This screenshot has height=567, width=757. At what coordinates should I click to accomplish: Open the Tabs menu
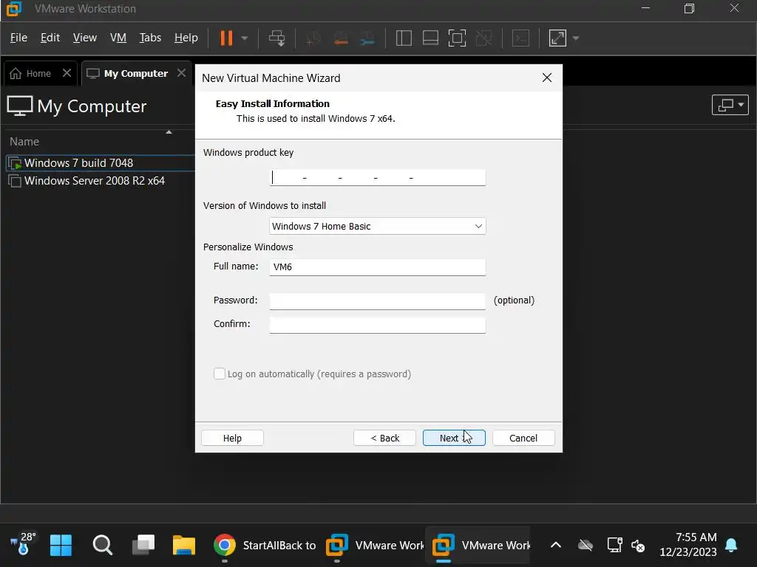coord(150,38)
